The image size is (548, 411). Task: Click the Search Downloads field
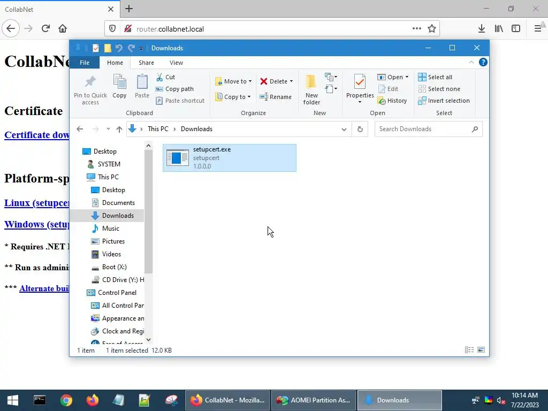point(429,129)
